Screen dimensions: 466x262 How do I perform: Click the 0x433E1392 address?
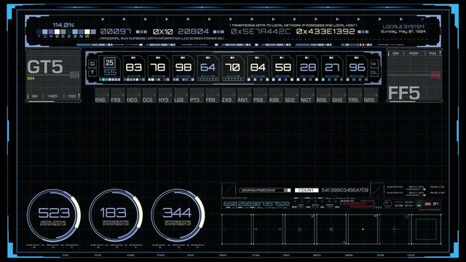coord(325,31)
